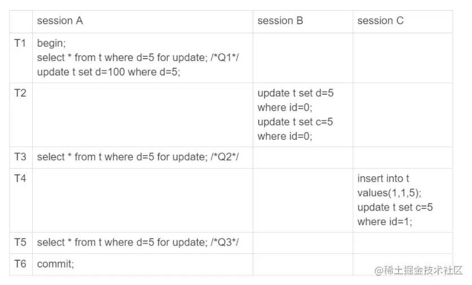Select session B's "update t set c=5" statement

tap(295, 129)
